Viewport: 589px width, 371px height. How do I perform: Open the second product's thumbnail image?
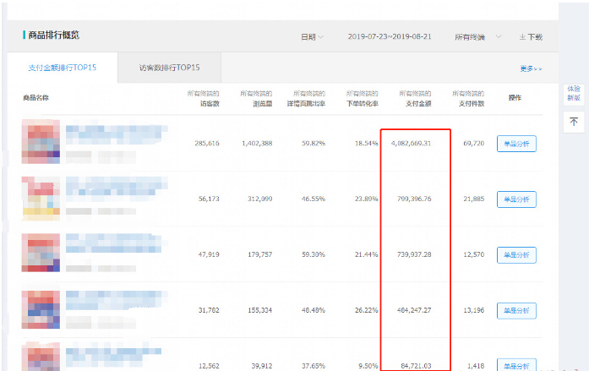point(41,197)
